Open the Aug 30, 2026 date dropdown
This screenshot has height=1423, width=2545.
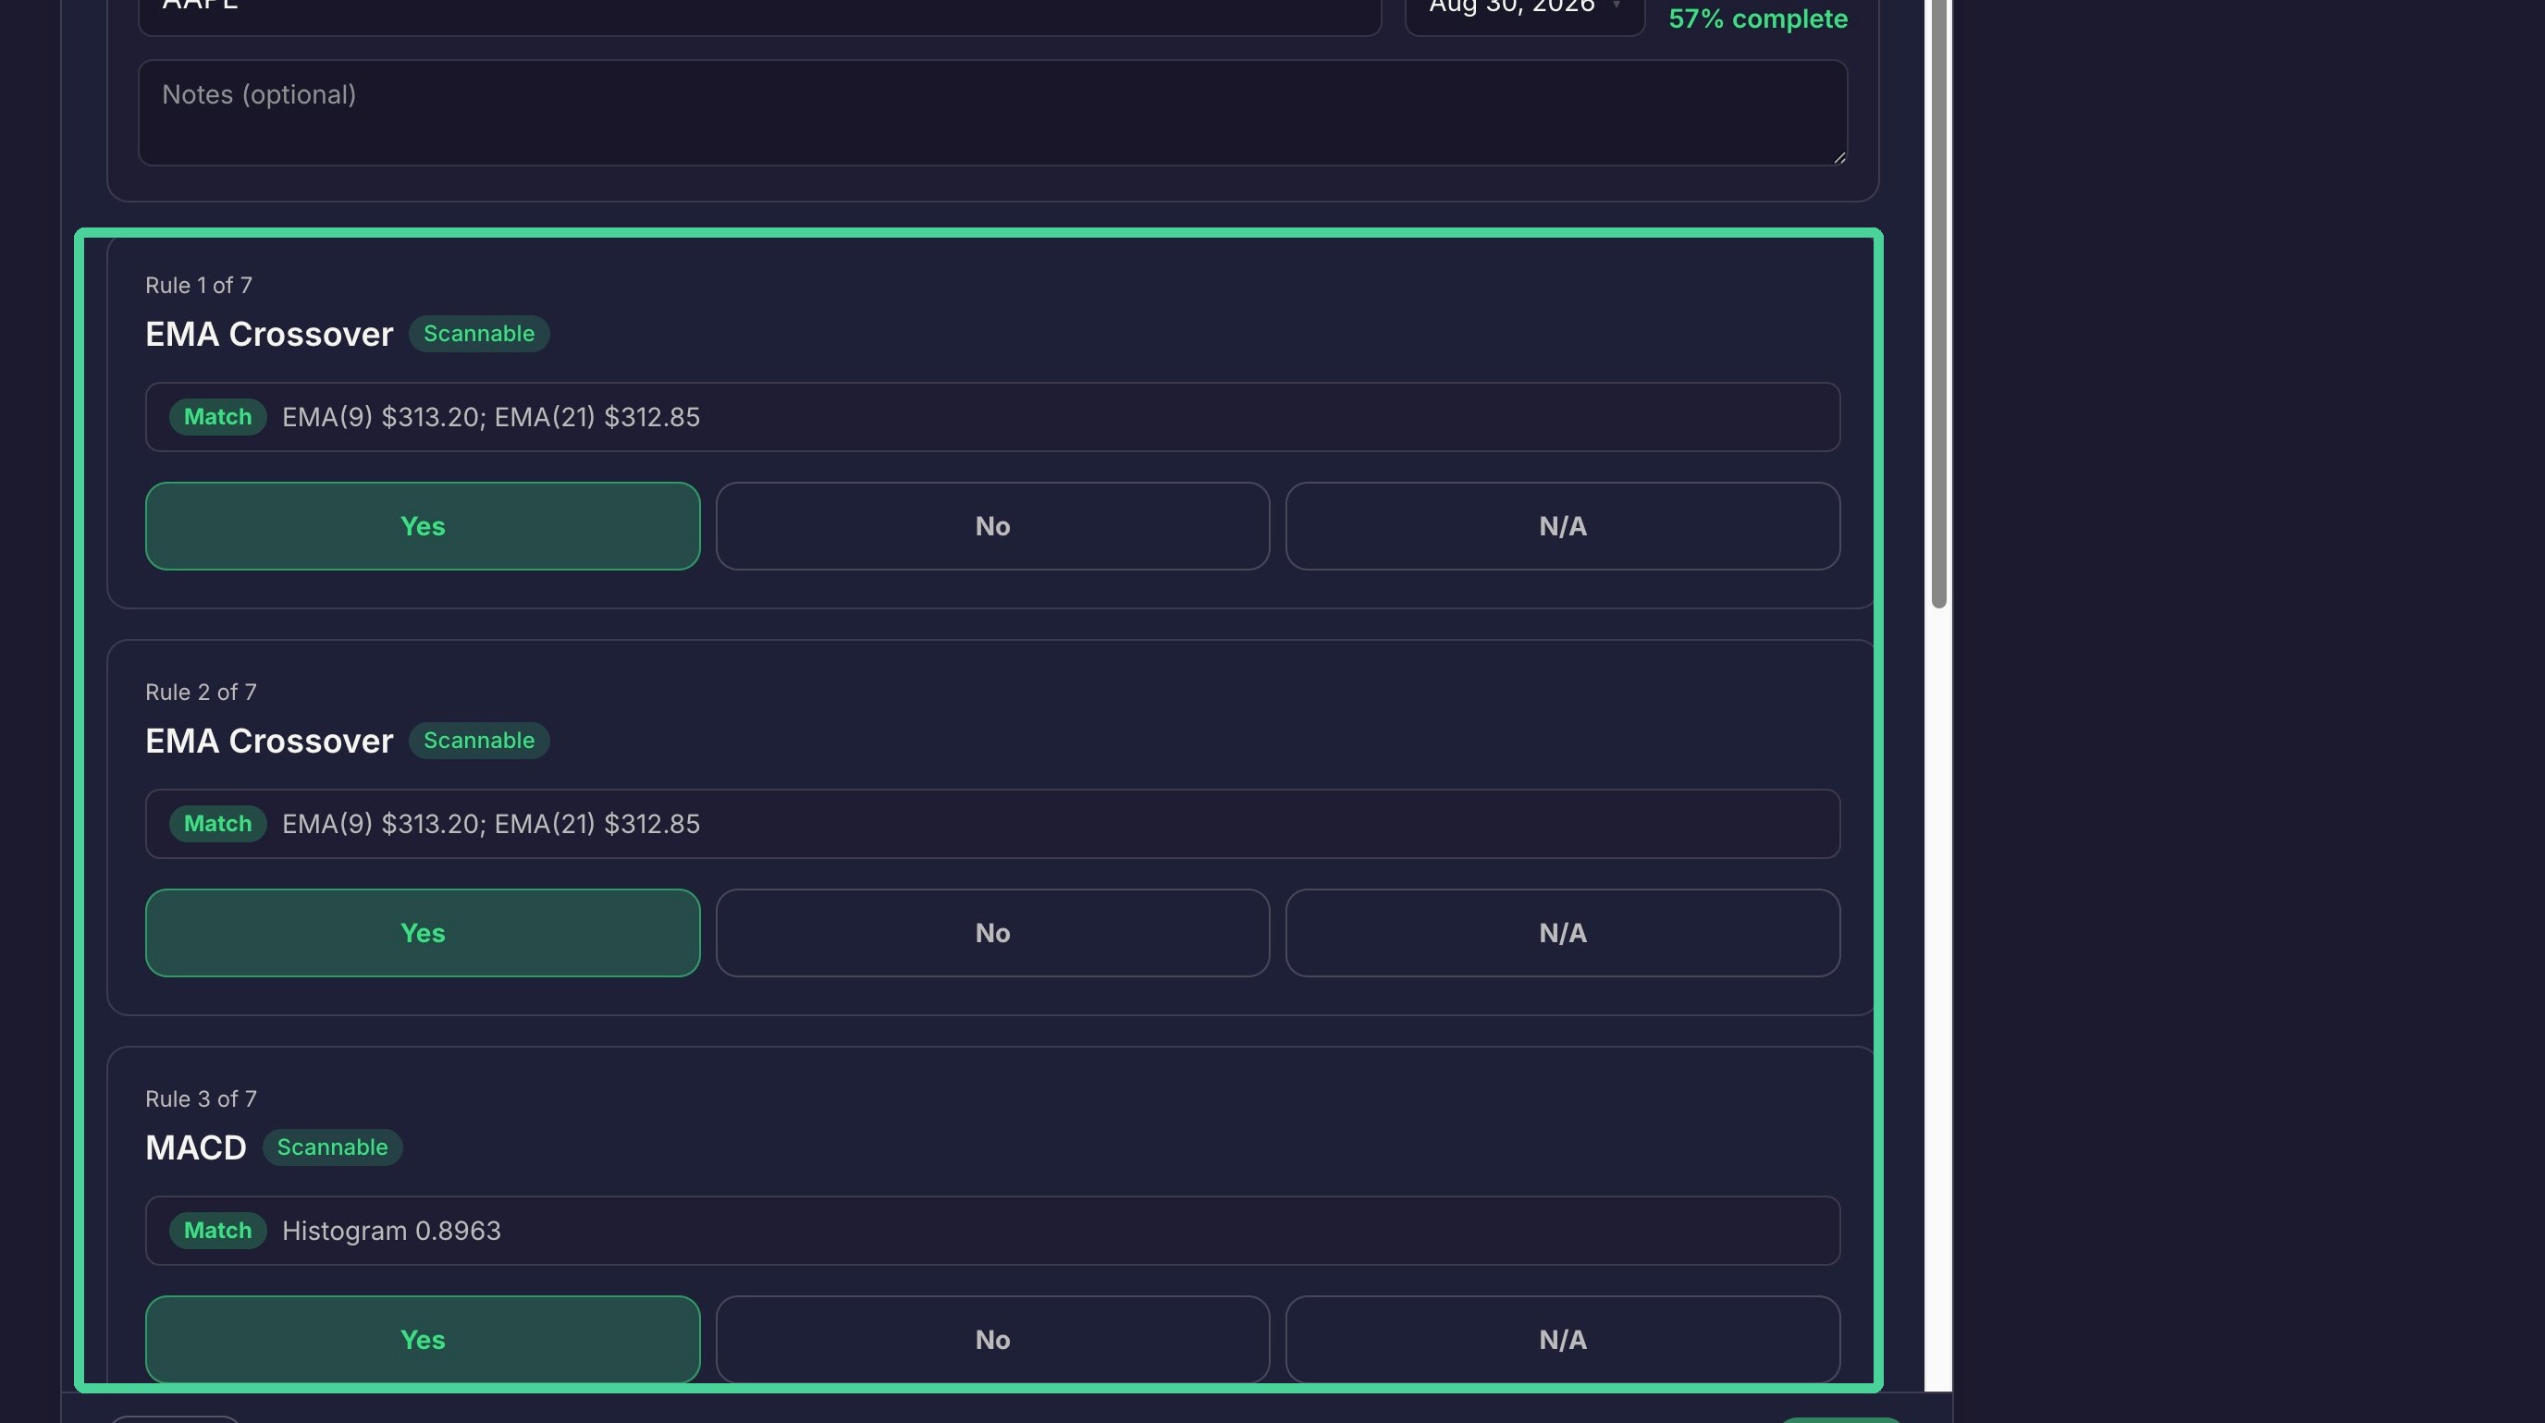[1524, 10]
